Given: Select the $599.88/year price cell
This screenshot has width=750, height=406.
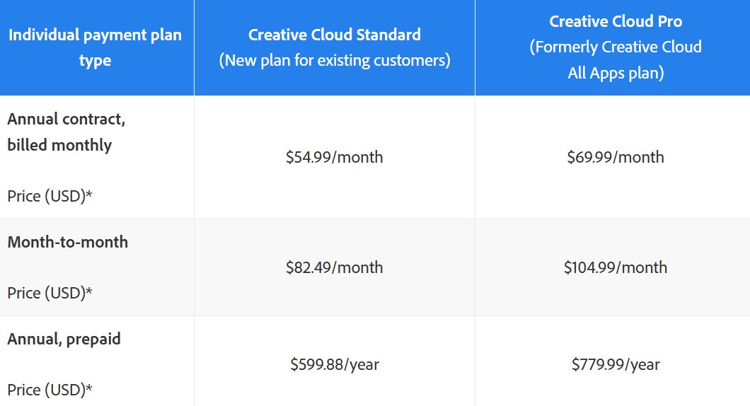Looking at the screenshot, I should point(335,365).
